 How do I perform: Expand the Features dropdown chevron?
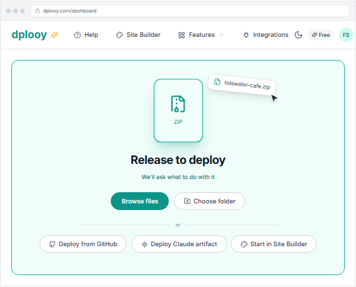[222, 35]
